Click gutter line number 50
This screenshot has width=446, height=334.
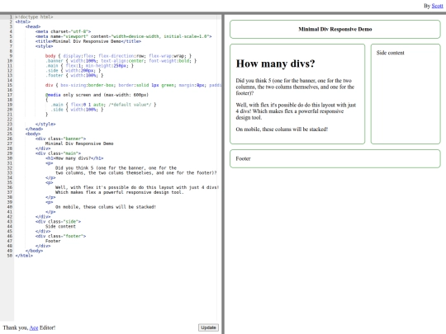(10, 256)
